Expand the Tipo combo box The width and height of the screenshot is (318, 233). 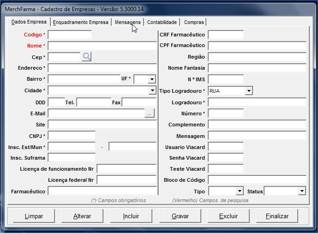[x=239, y=191]
